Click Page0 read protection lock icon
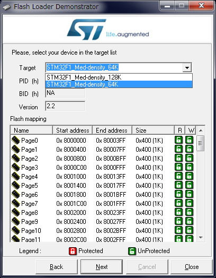 point(178,140)
